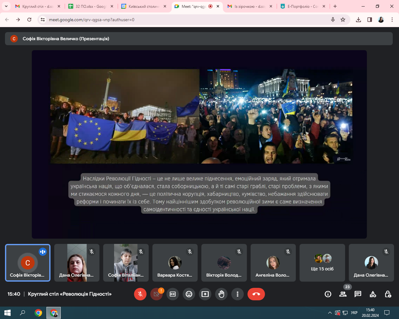Select the presentation slide area
399x319 pixels.
[x=199, y=144]
